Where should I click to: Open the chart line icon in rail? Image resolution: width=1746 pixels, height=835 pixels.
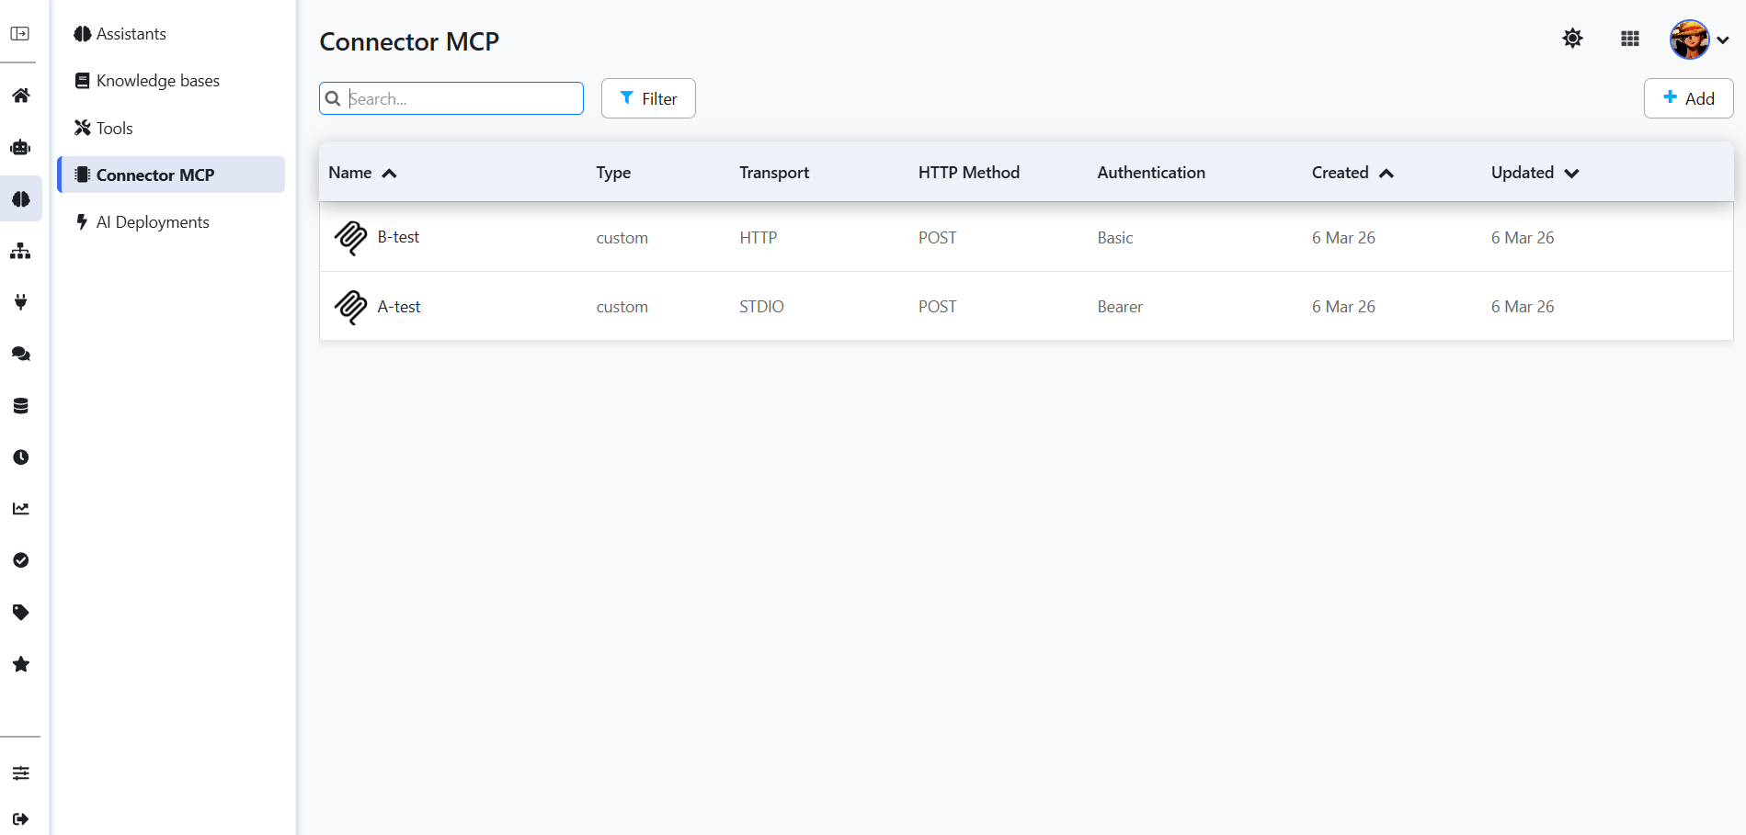point(20,509)
